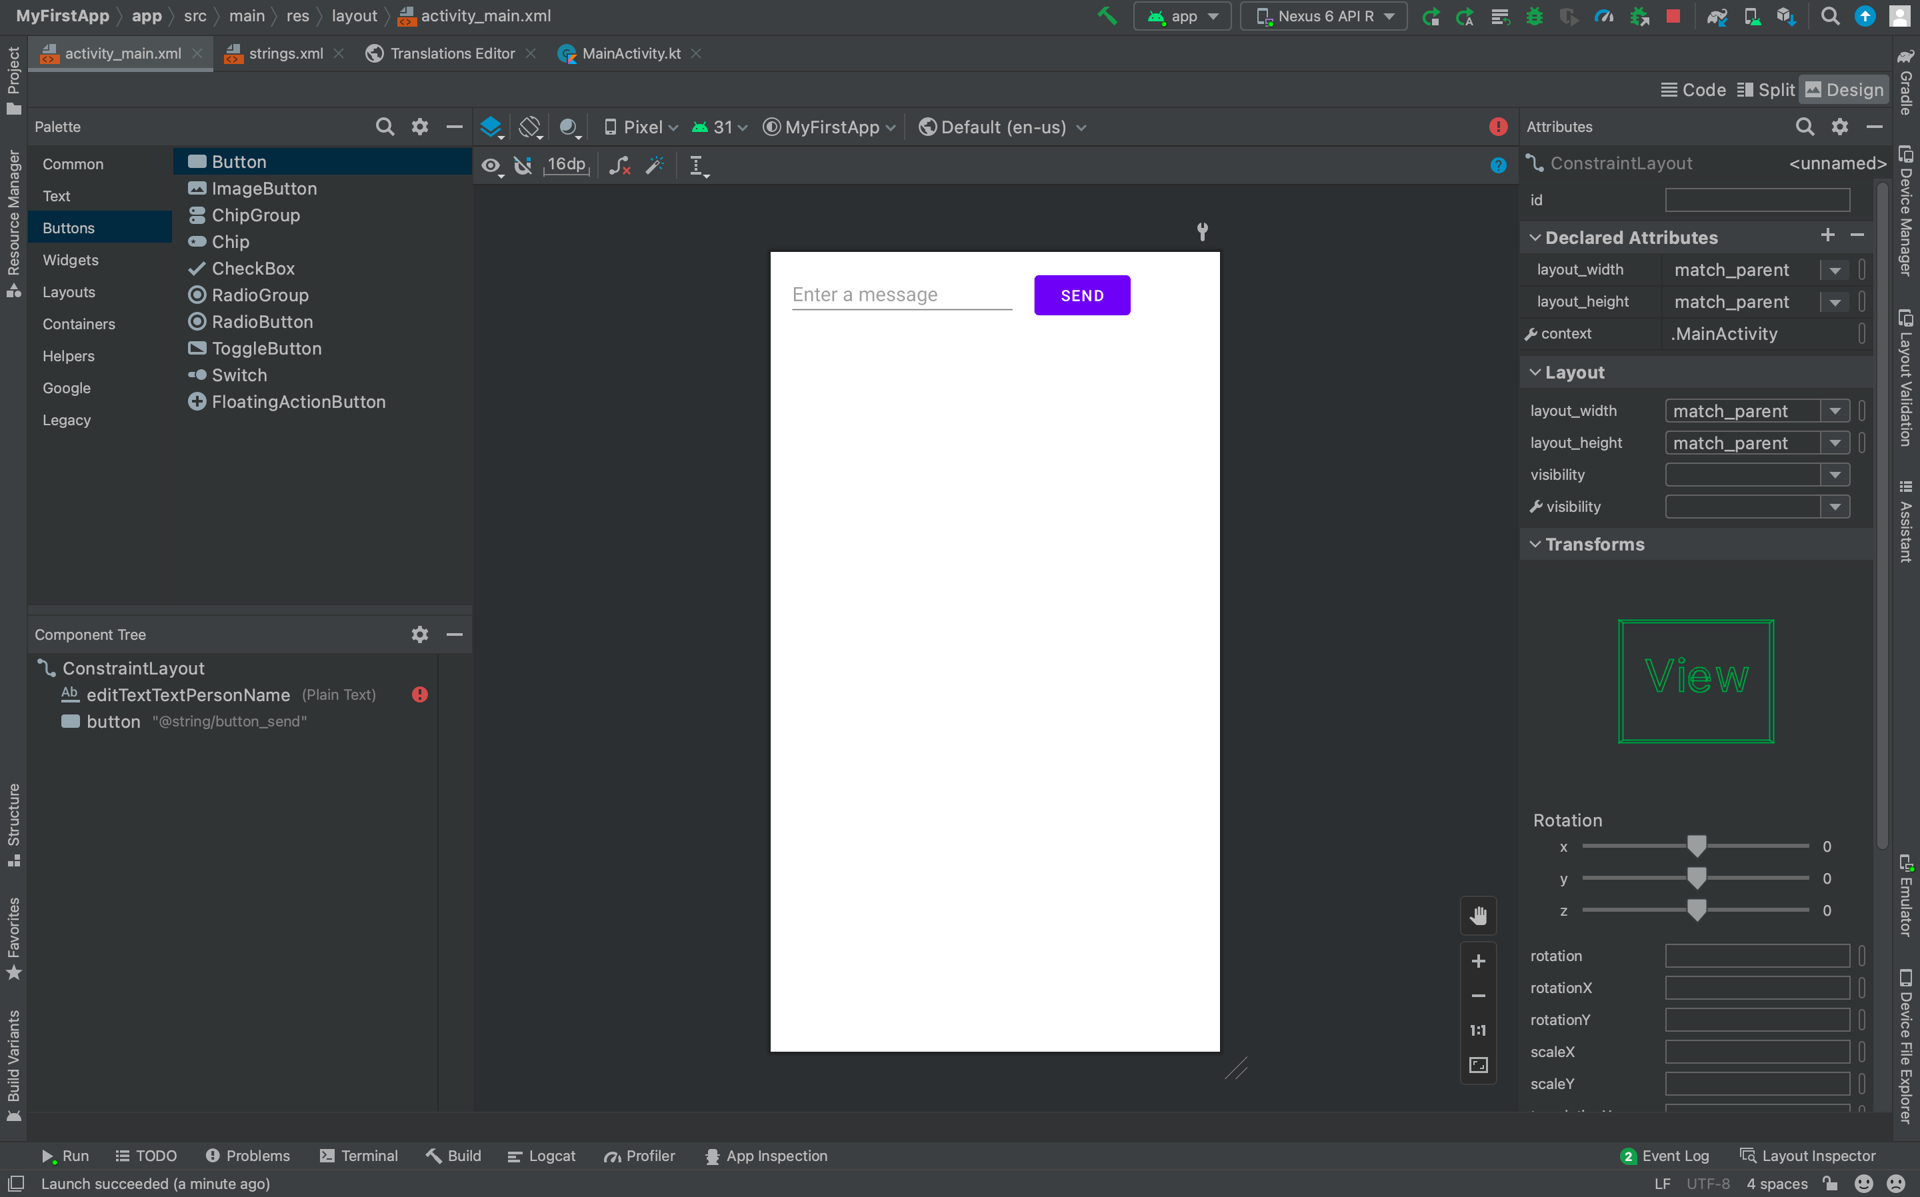Screen dimensions: 1920x1197
Task: Click the red error indicator on editTextTextPersonName
Action: 419,694
